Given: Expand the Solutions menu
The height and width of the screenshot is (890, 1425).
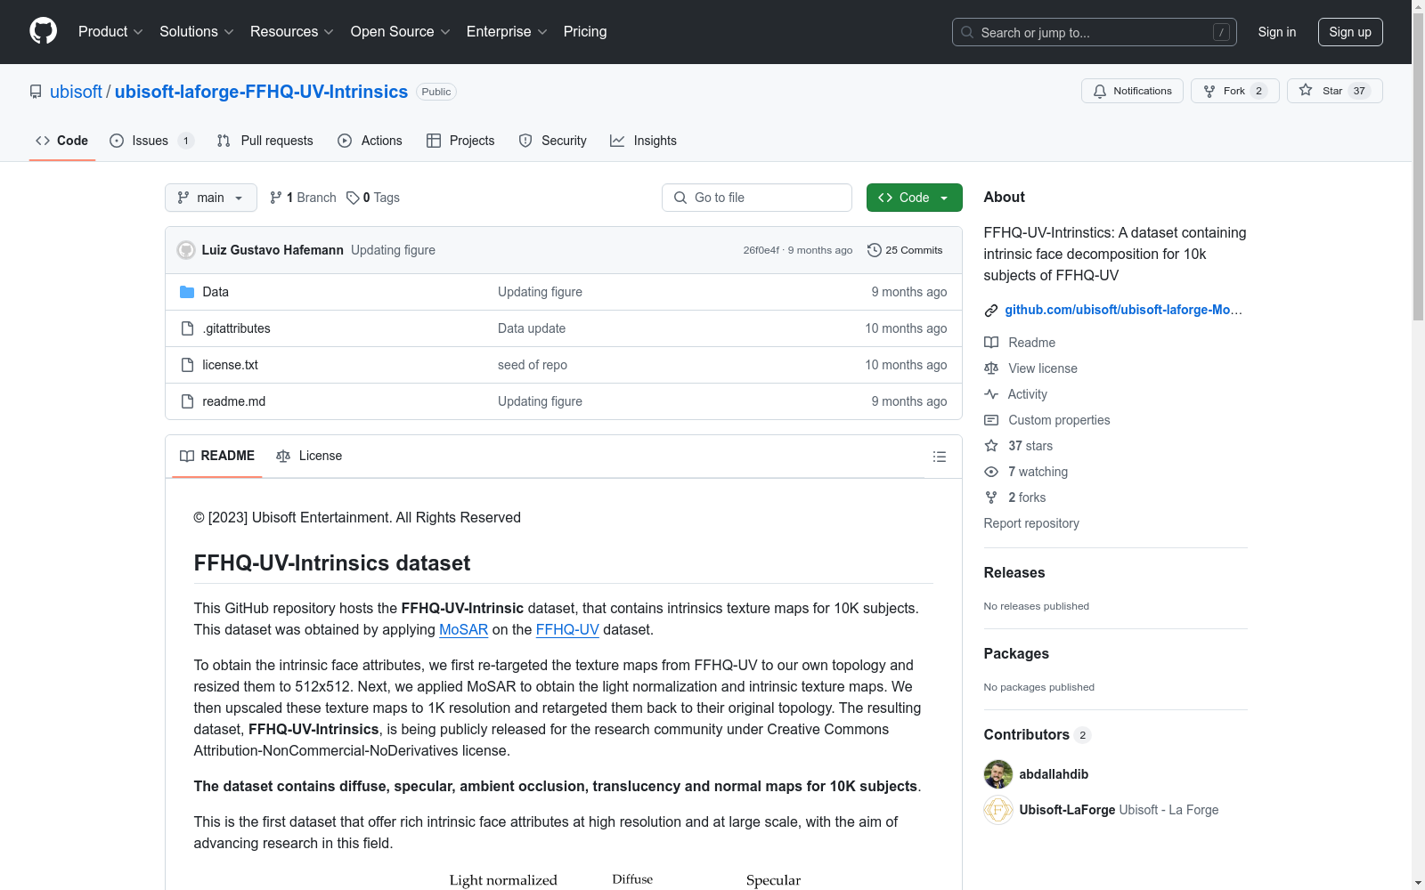Looking at the screenshot, I should pos(197,31).
